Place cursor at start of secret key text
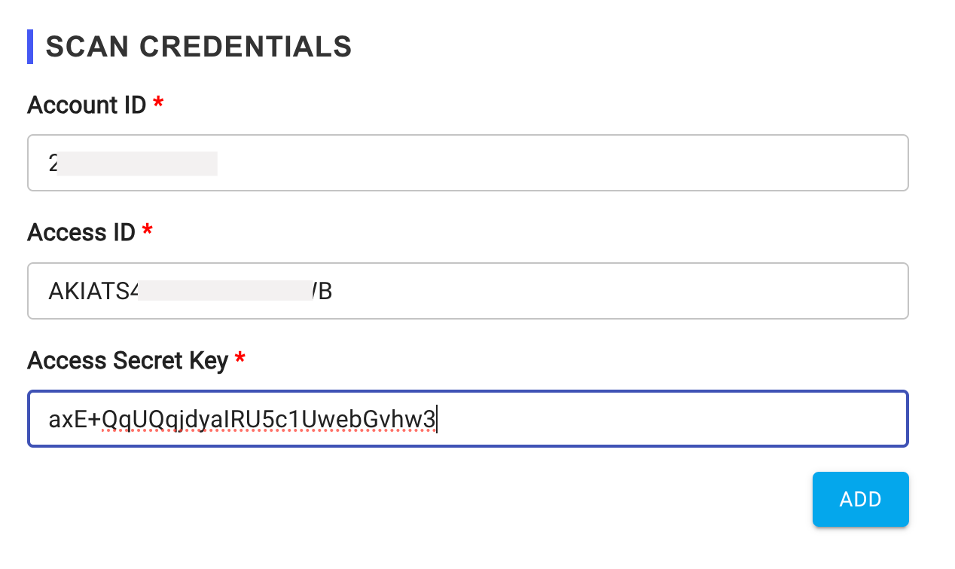Screen dimensions: 955x569 pos(50,419)
